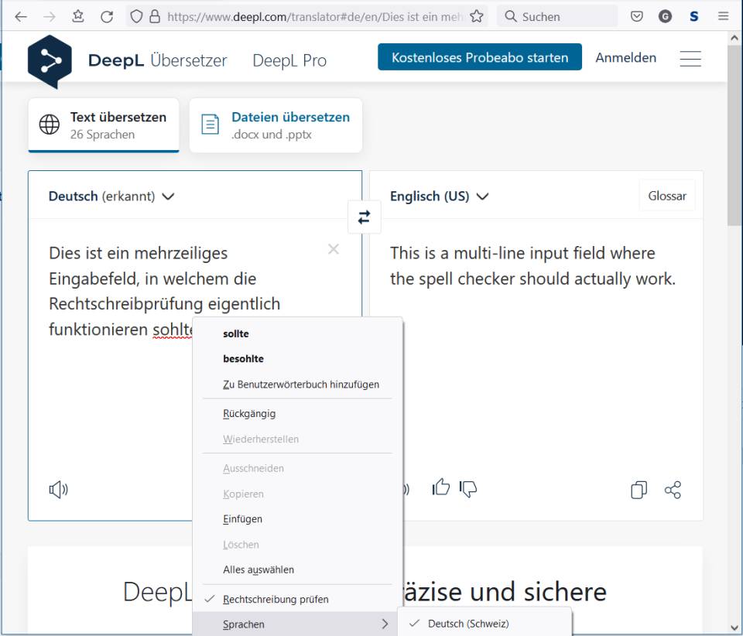Open the Englisch (US) target language dropdown
743x636 pixels.
[x=439, y=196]
